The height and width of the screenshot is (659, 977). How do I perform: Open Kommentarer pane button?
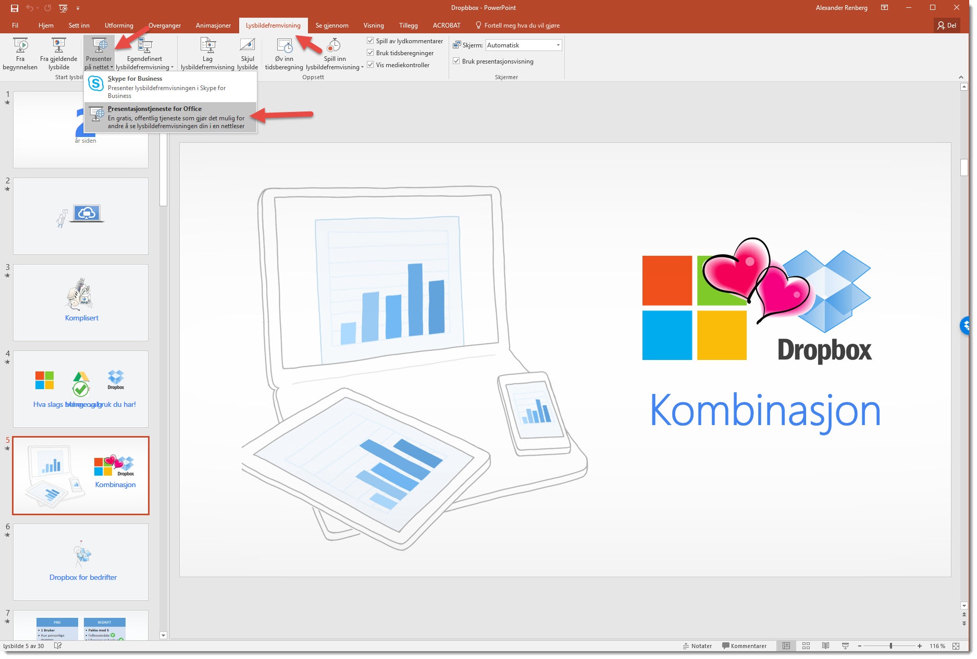click(744, 646)
